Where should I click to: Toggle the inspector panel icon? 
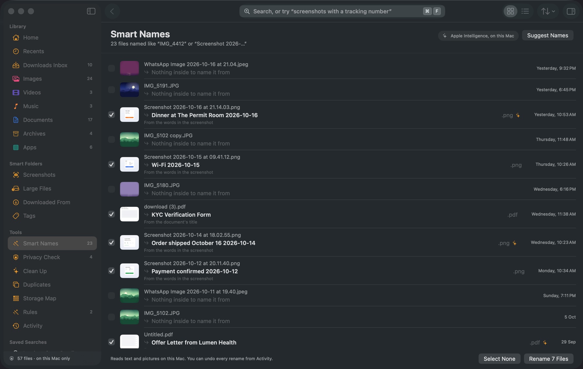click(571, 11)
